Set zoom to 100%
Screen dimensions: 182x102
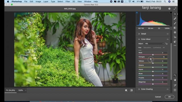click(x=20, y=90)
